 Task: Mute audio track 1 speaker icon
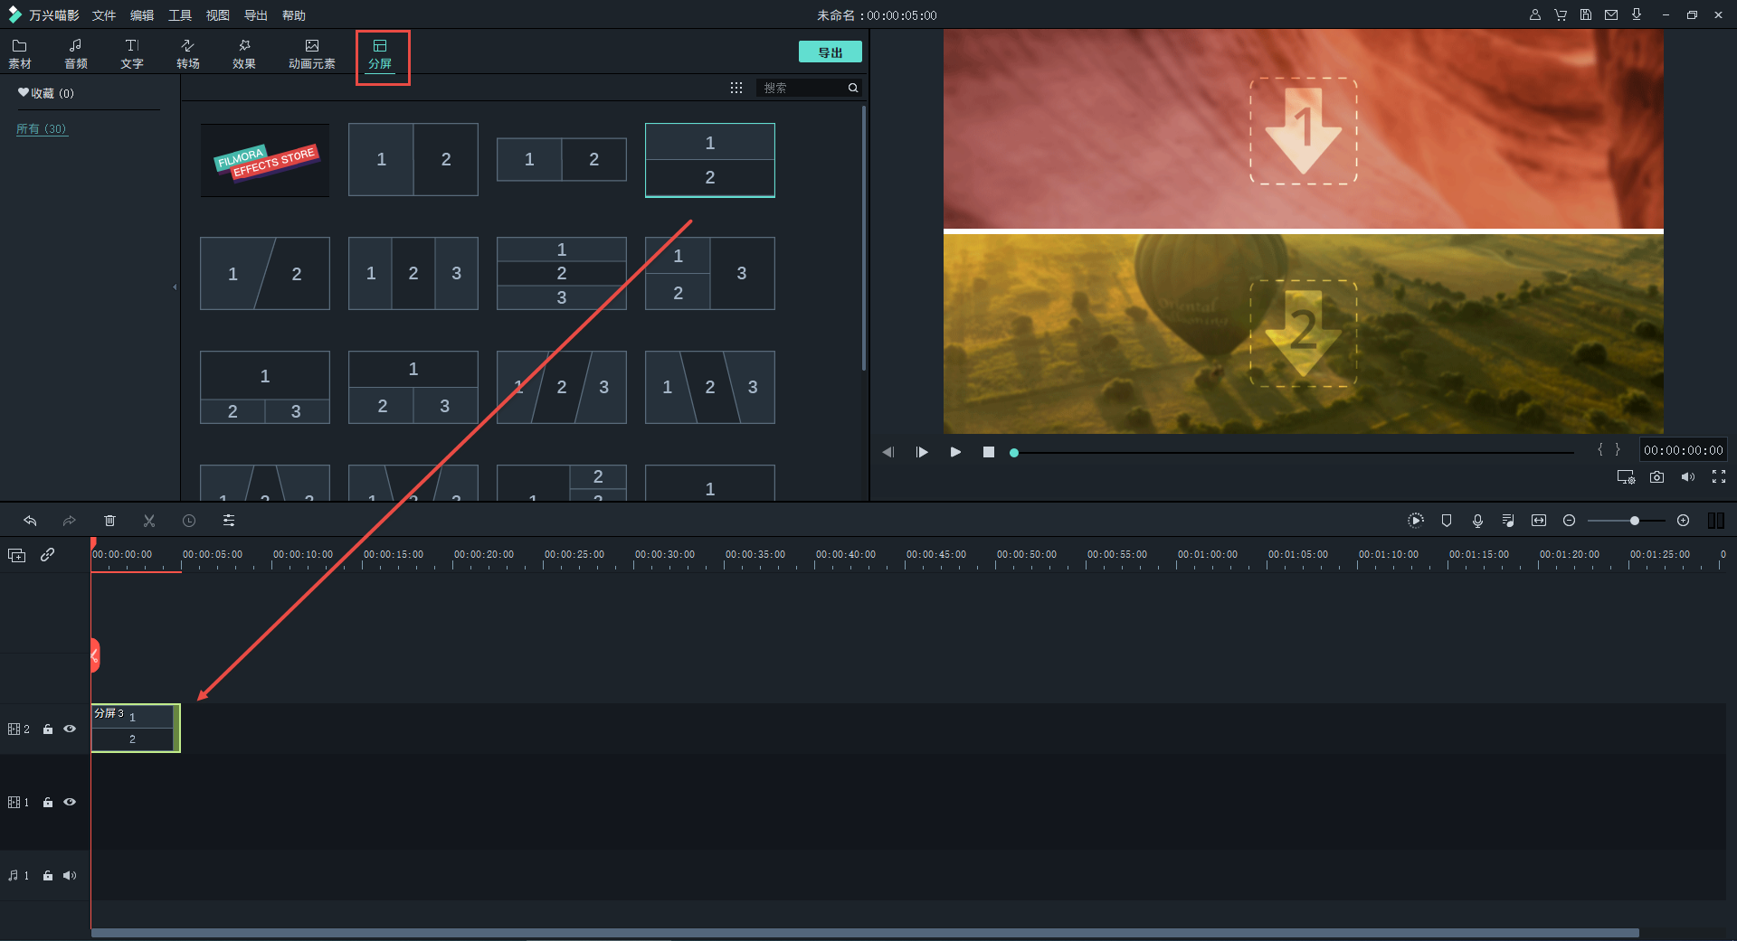tap(70, 875)
